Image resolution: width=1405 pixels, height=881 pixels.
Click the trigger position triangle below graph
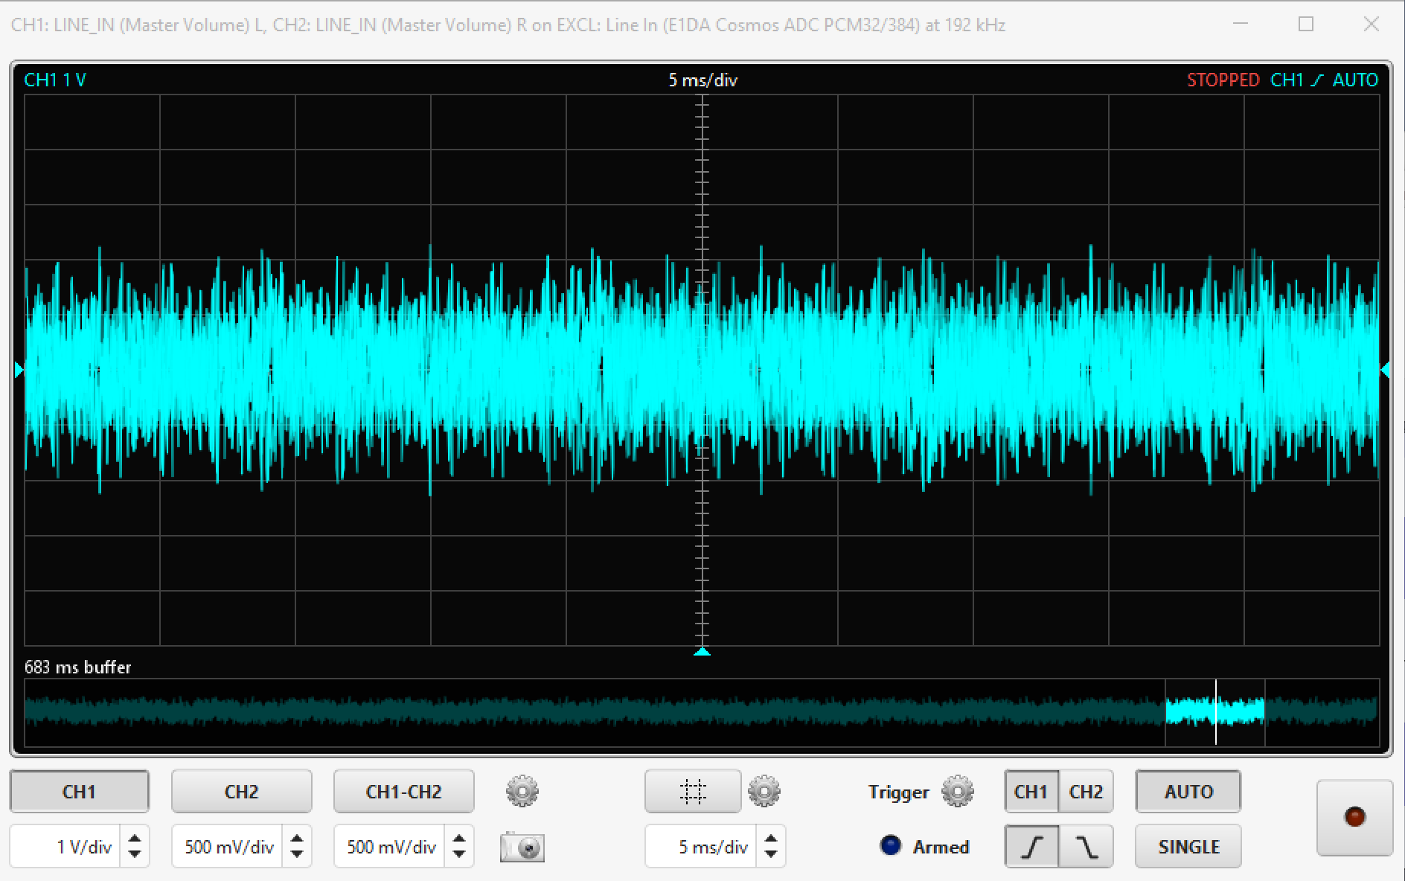[702, 652]
